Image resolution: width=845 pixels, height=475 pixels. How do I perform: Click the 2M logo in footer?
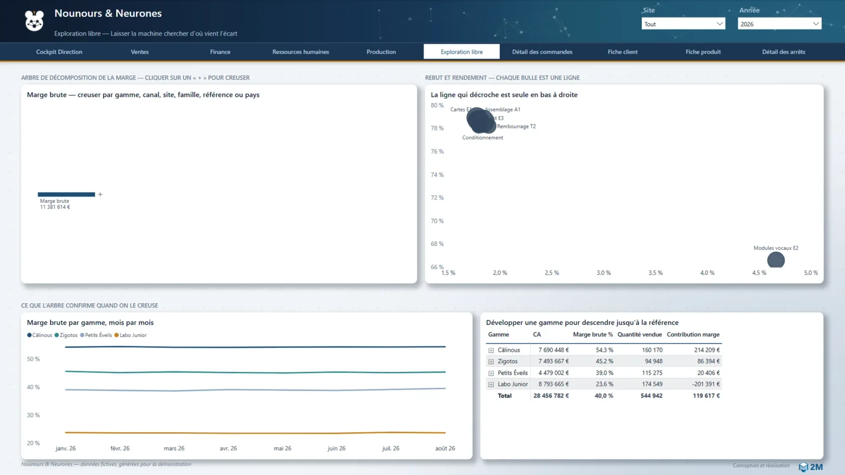[x=811, y=467]
